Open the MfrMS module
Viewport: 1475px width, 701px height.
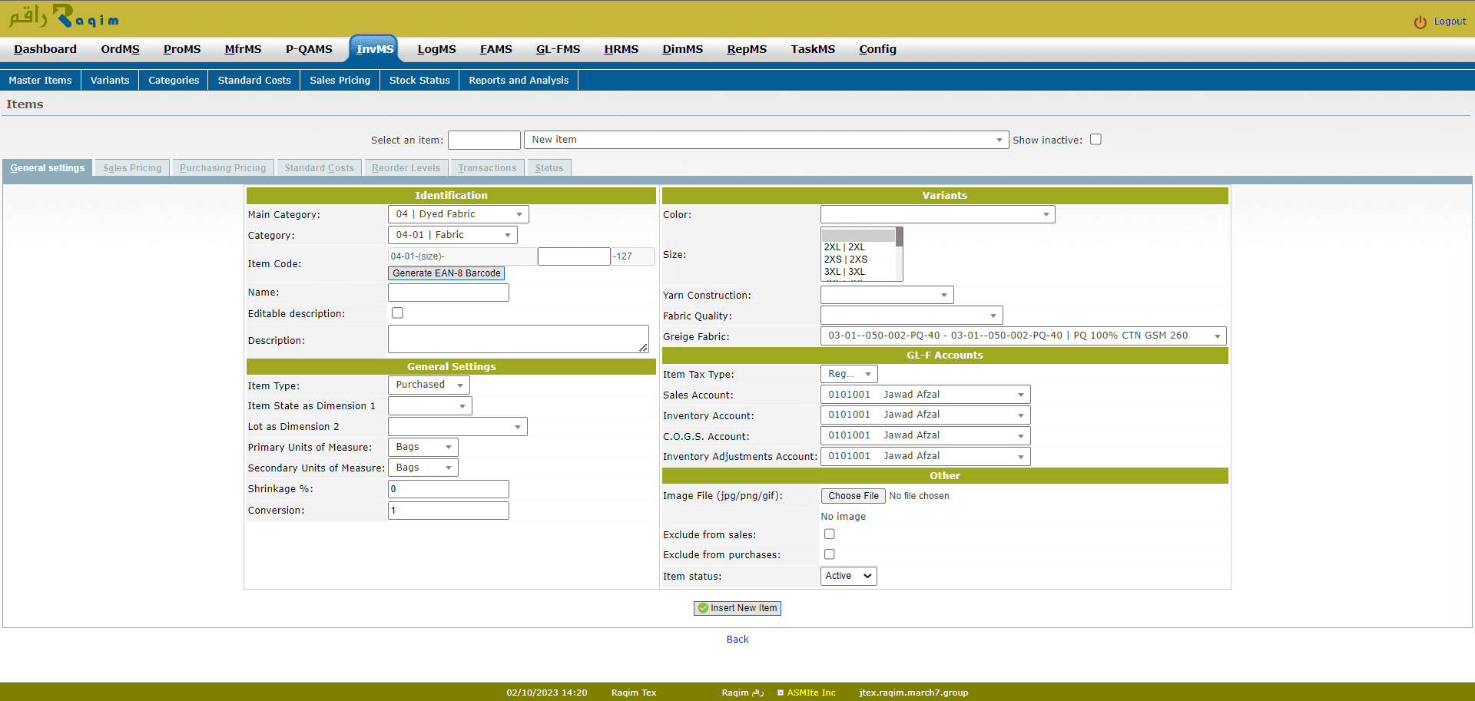243,49
